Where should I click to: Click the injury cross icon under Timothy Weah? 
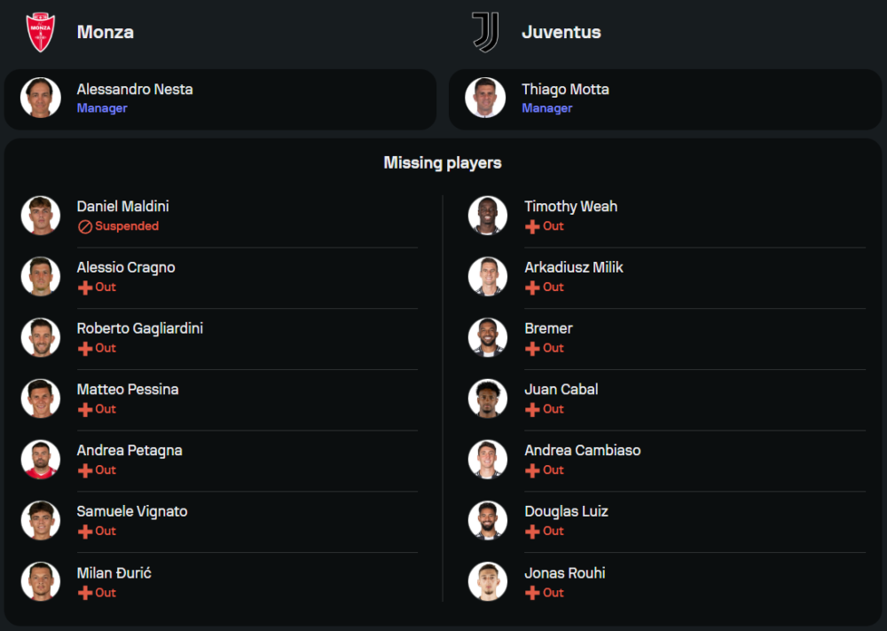click(532, 226)
